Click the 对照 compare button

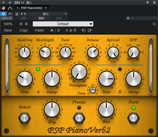(x=23, y=18)
